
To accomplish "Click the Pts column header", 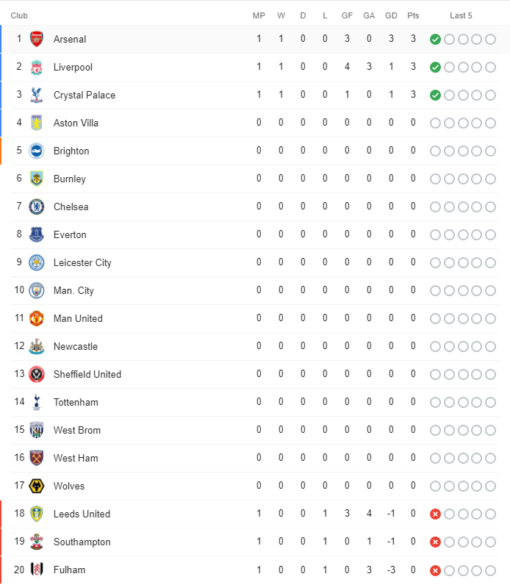I will [413, 15].
